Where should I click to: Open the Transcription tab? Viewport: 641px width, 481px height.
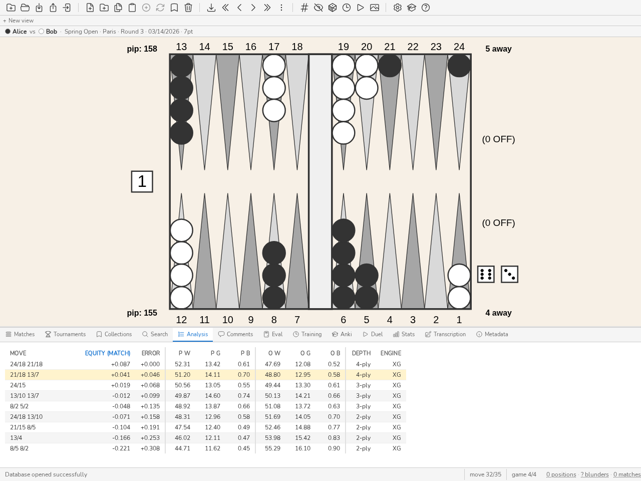coord(445,334)
